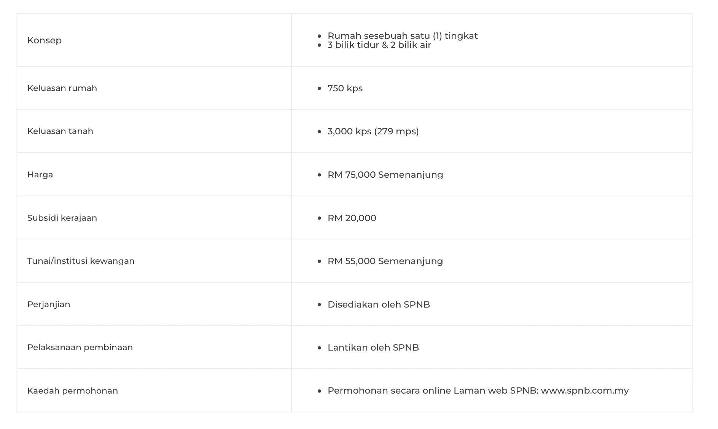Click the Harga row label
Screen dimensions: 718x429
[x=40, y=175]
